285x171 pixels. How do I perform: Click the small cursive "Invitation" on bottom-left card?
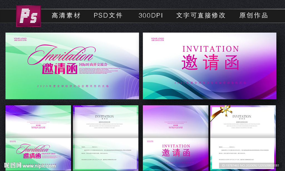pyautogui.click(x=33, y=149)
